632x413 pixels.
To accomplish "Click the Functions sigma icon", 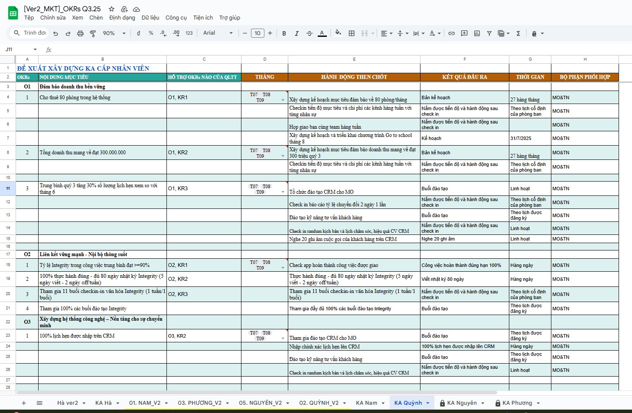I will coord(518,33).
